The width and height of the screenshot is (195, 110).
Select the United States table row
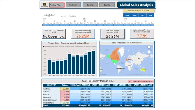click(98, 103)
